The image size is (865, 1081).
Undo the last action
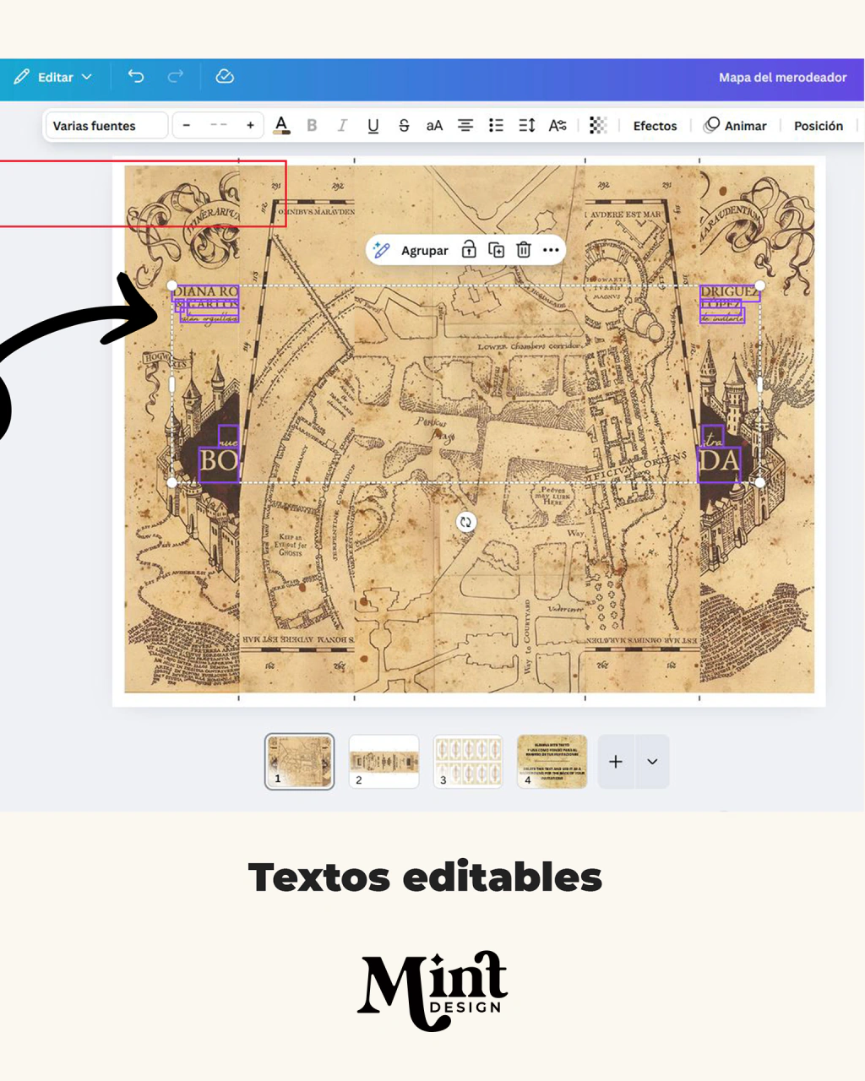135,77
